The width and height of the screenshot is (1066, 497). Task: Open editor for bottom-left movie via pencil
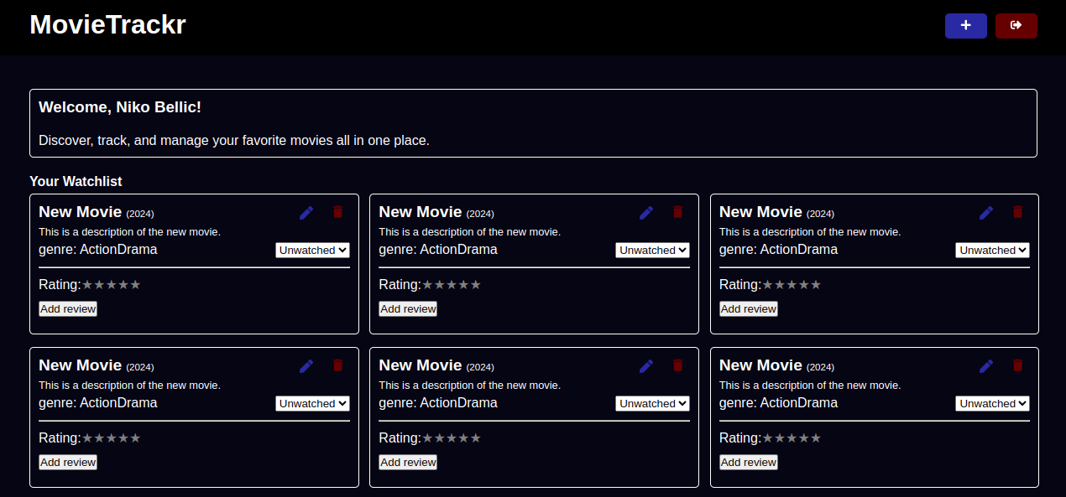coord(306,366)
